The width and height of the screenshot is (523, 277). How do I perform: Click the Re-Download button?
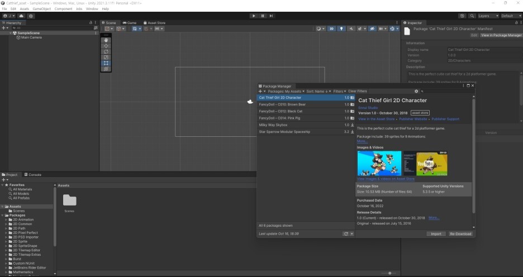[460, 233]
